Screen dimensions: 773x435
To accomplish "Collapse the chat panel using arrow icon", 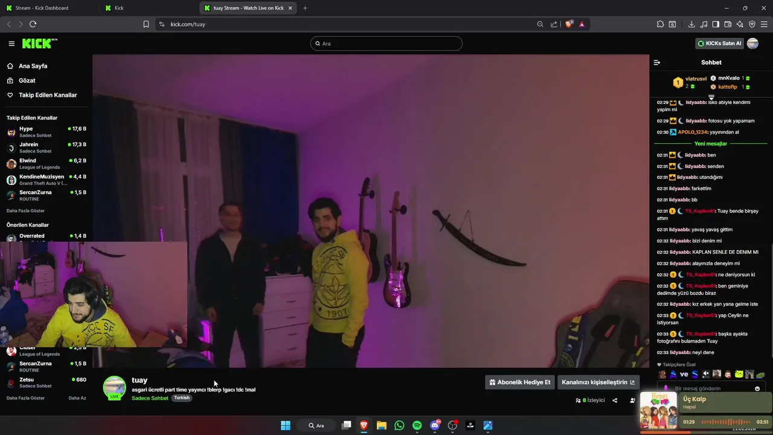I will (x=657, y=62).
